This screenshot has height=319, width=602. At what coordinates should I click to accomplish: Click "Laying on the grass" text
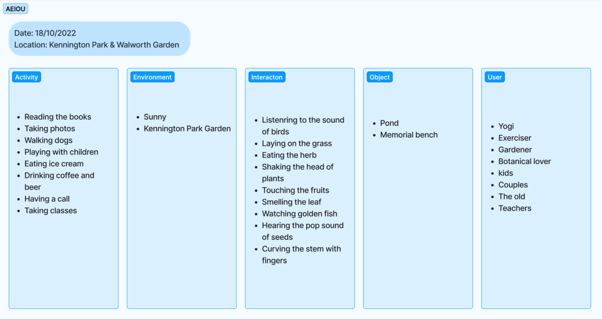coord(296,144)
